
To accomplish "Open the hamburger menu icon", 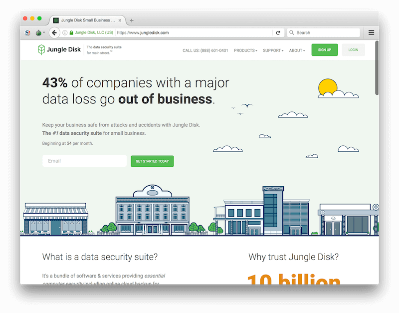I will click(x=371, y=32).
